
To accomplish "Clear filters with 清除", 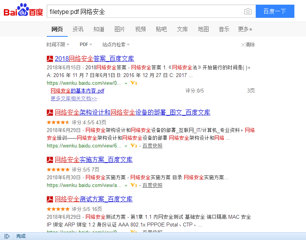I will tap(248, 45).
